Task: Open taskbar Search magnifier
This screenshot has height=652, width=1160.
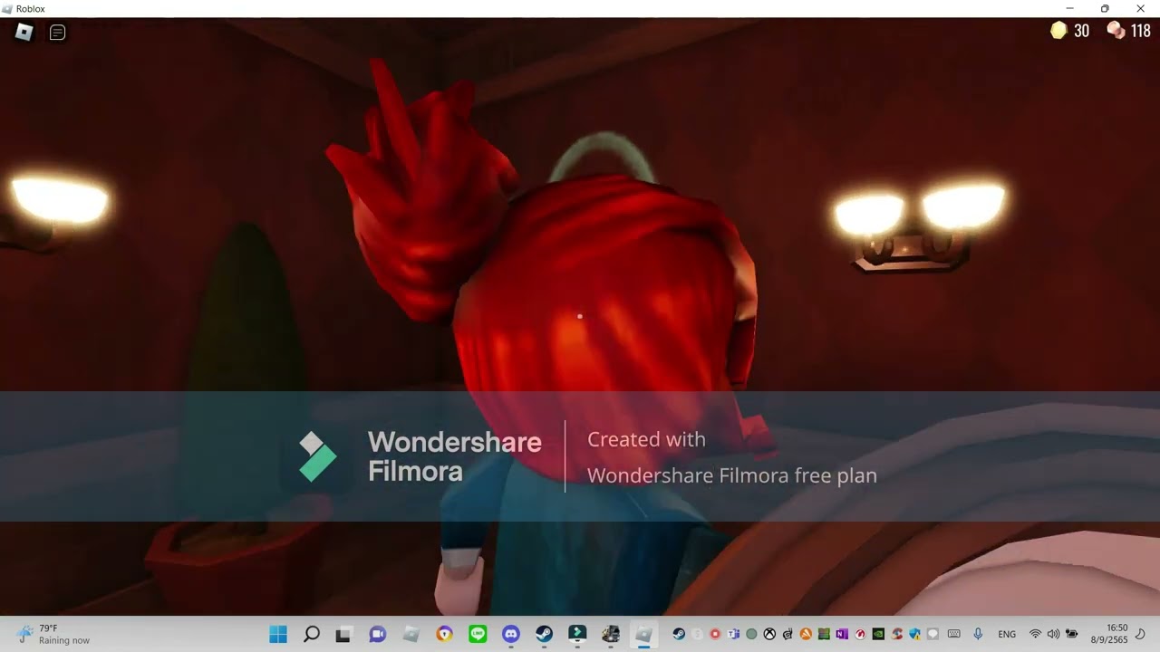Action: (311, 635)
